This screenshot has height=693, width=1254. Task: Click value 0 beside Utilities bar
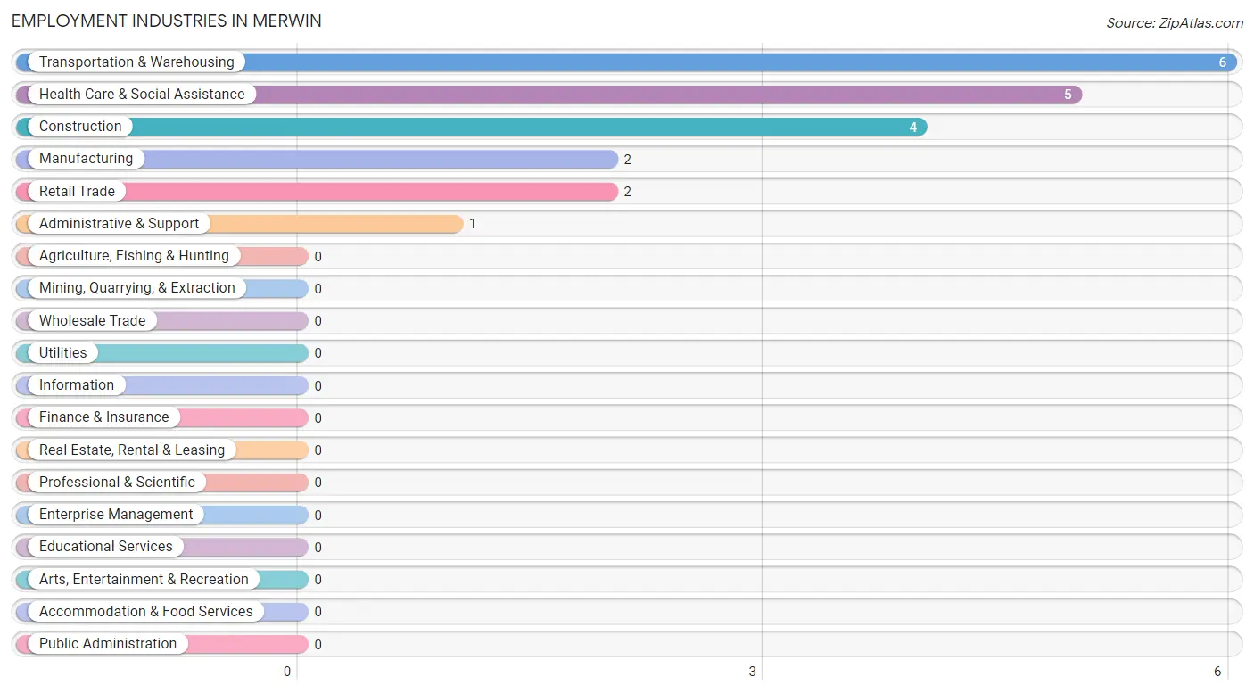tap(318, 353)
